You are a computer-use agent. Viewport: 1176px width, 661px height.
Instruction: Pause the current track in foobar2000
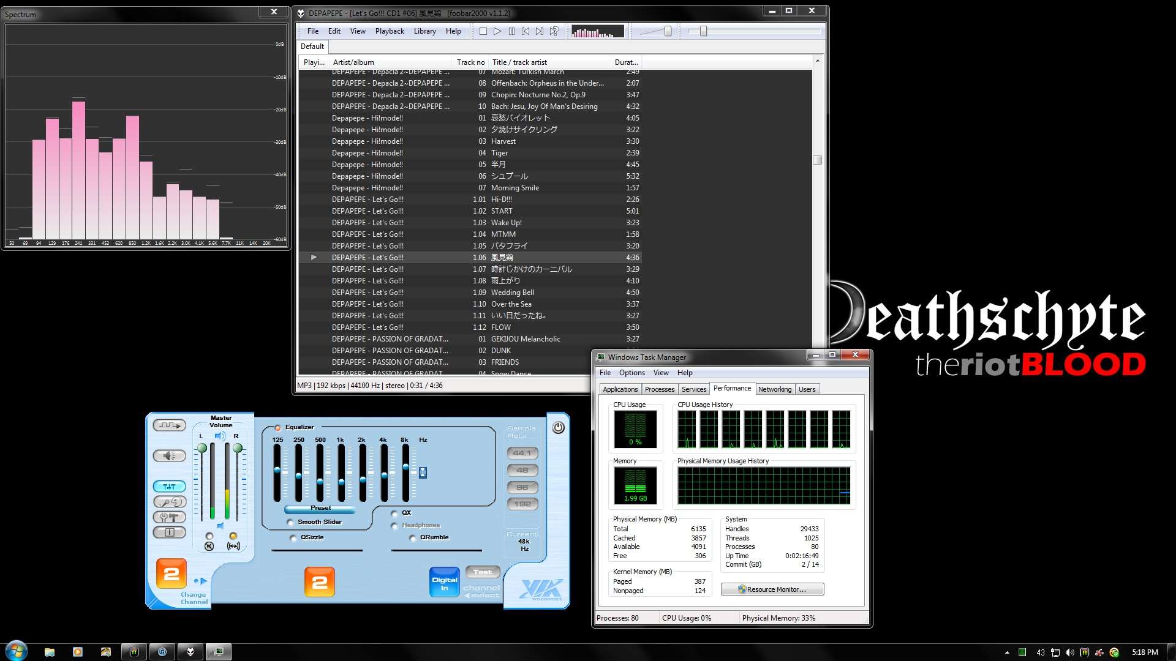(x=512, y=31)
